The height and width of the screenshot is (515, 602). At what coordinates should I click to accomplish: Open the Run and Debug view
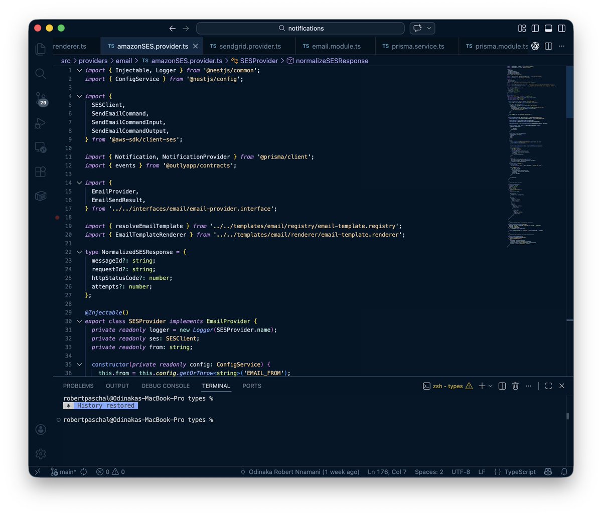point(41,123)
